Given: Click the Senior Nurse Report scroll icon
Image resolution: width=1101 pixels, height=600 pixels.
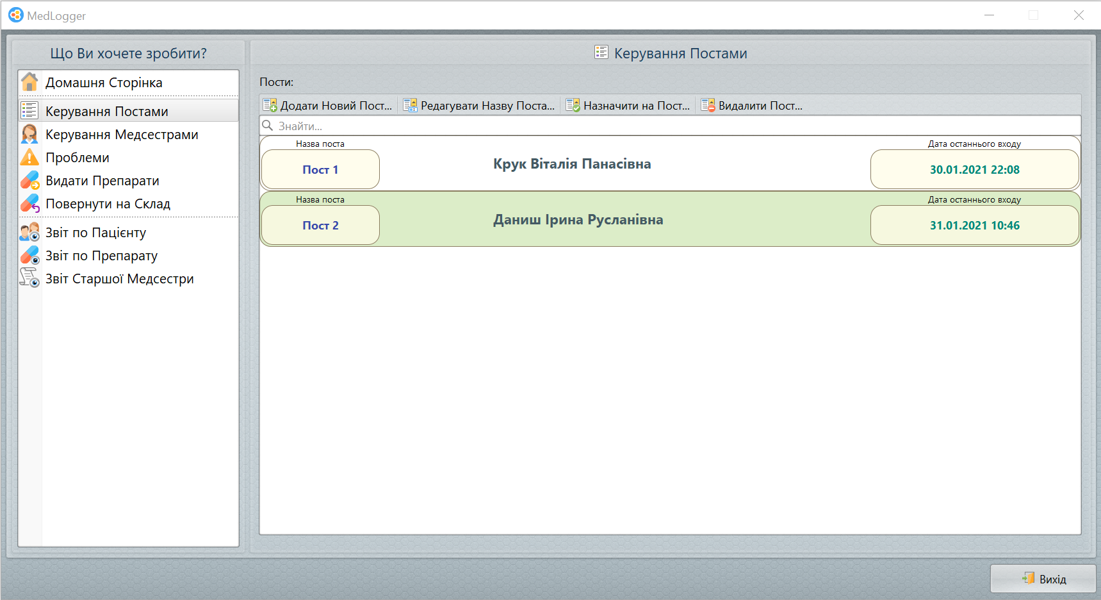Looking at the screenshot, I should point(29,278).
